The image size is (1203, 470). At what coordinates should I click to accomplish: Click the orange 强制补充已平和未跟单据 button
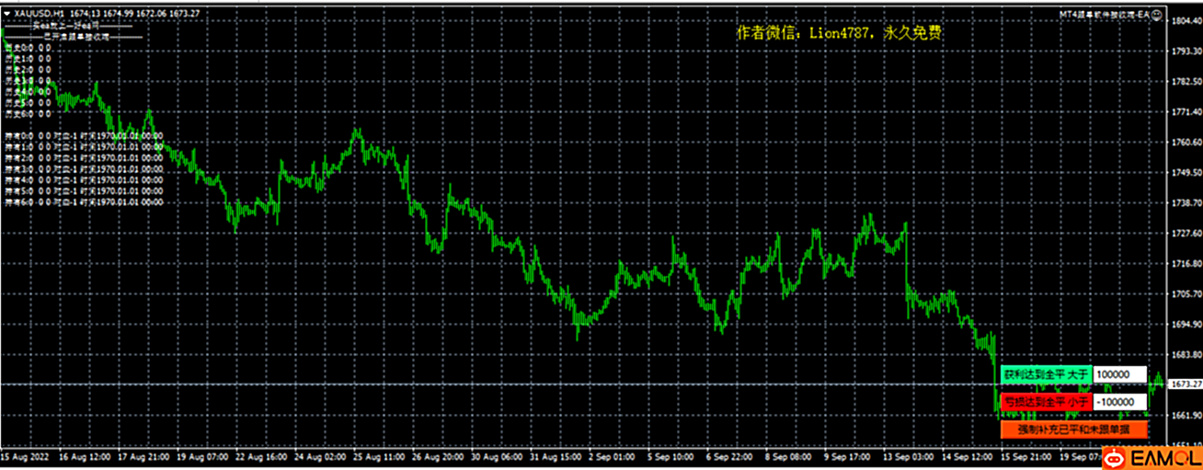click(1072, 430)
